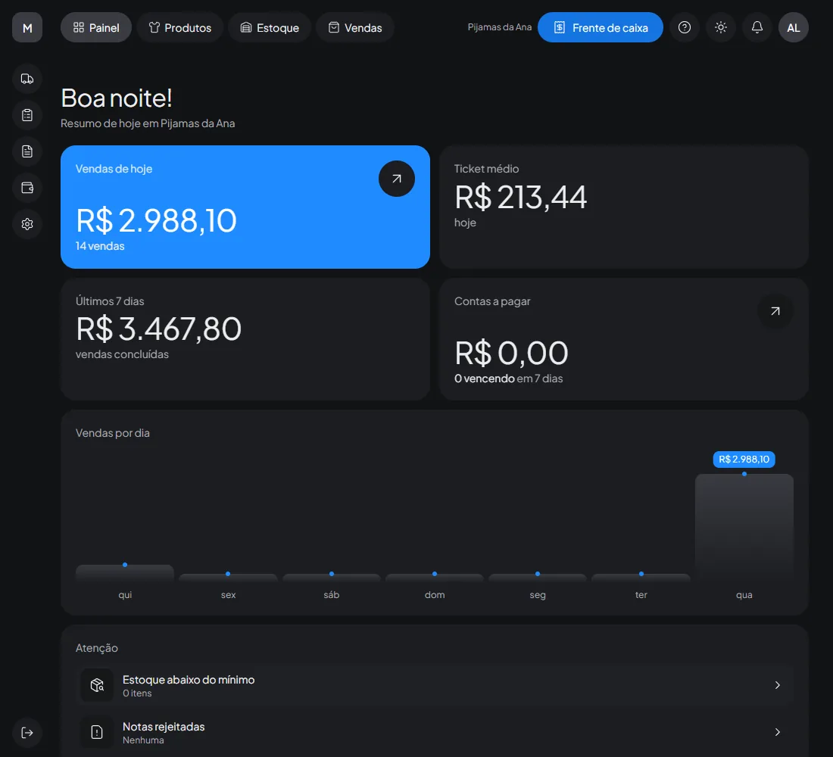Click the alert icon beside Notas rejeitadas
833x757 pixels.
point(97,732)
